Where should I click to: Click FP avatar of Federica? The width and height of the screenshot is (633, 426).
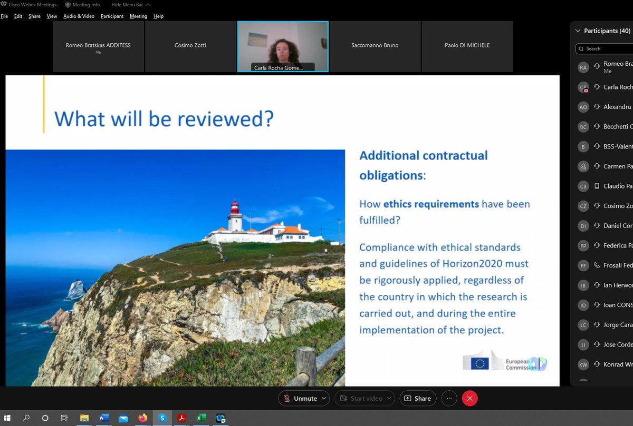pos(583,246)
